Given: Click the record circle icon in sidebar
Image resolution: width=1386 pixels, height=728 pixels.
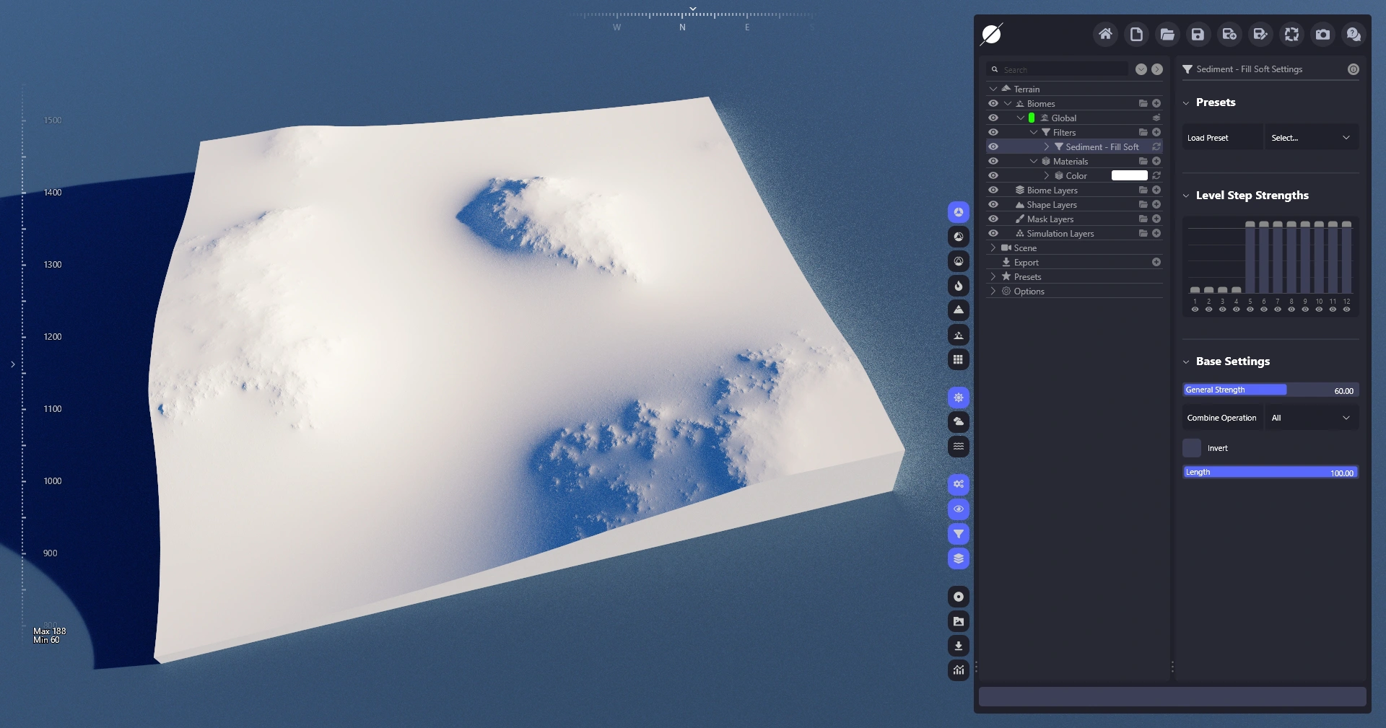Looking at the screenshot, I should point(959,597).
